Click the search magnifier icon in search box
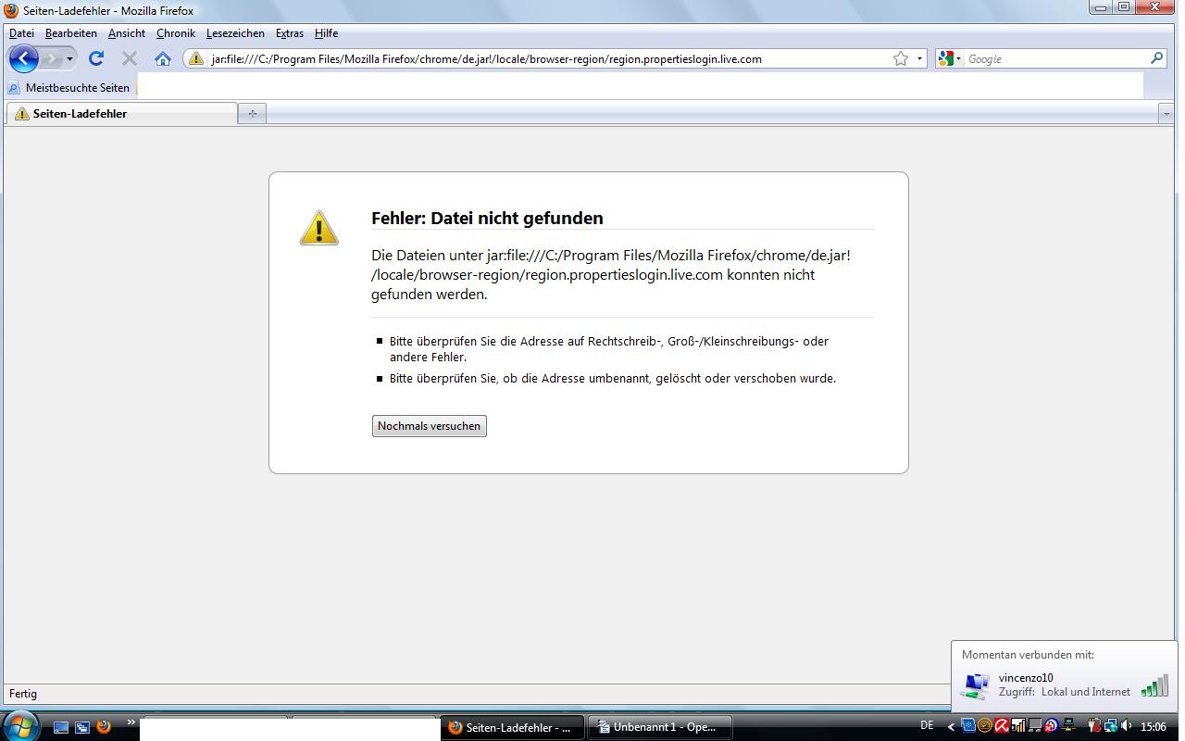Viewport: 1185px width, 741px height. pyautogui.click(x=1156, y=58)
